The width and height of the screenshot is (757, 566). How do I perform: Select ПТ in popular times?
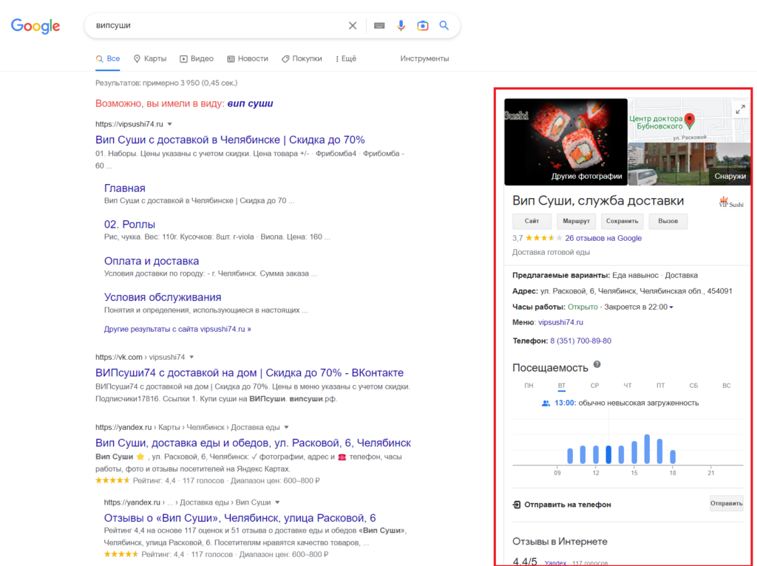[660, 386]
